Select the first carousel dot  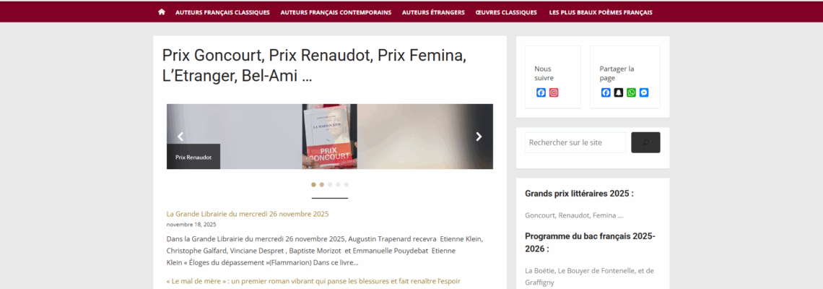tap(314, 184)
